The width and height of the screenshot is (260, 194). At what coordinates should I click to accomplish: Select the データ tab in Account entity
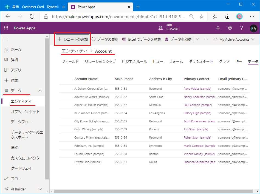(x=253, y=61)
